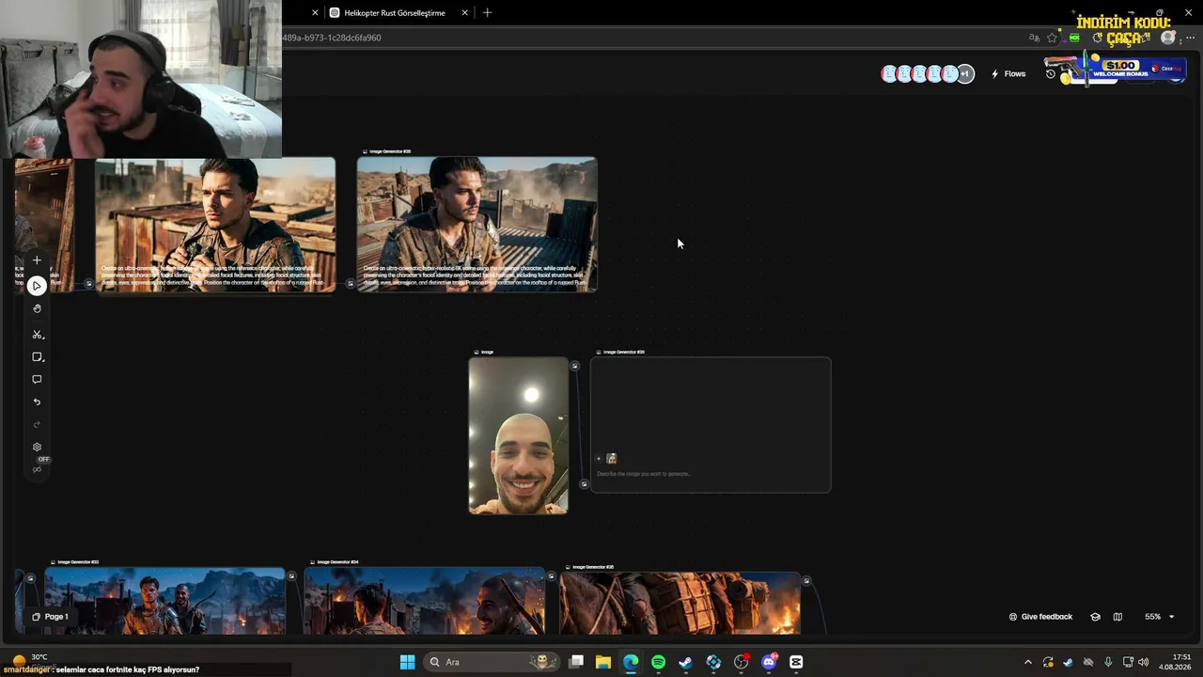Open canvas settings gear in the toolbar

pyautogui.click(x=37, y=448)
